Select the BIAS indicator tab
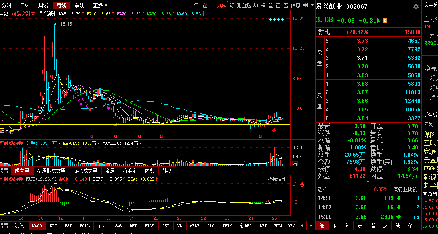Image resolution: width=438 pixels, height=234 pixels. point(149,226)
